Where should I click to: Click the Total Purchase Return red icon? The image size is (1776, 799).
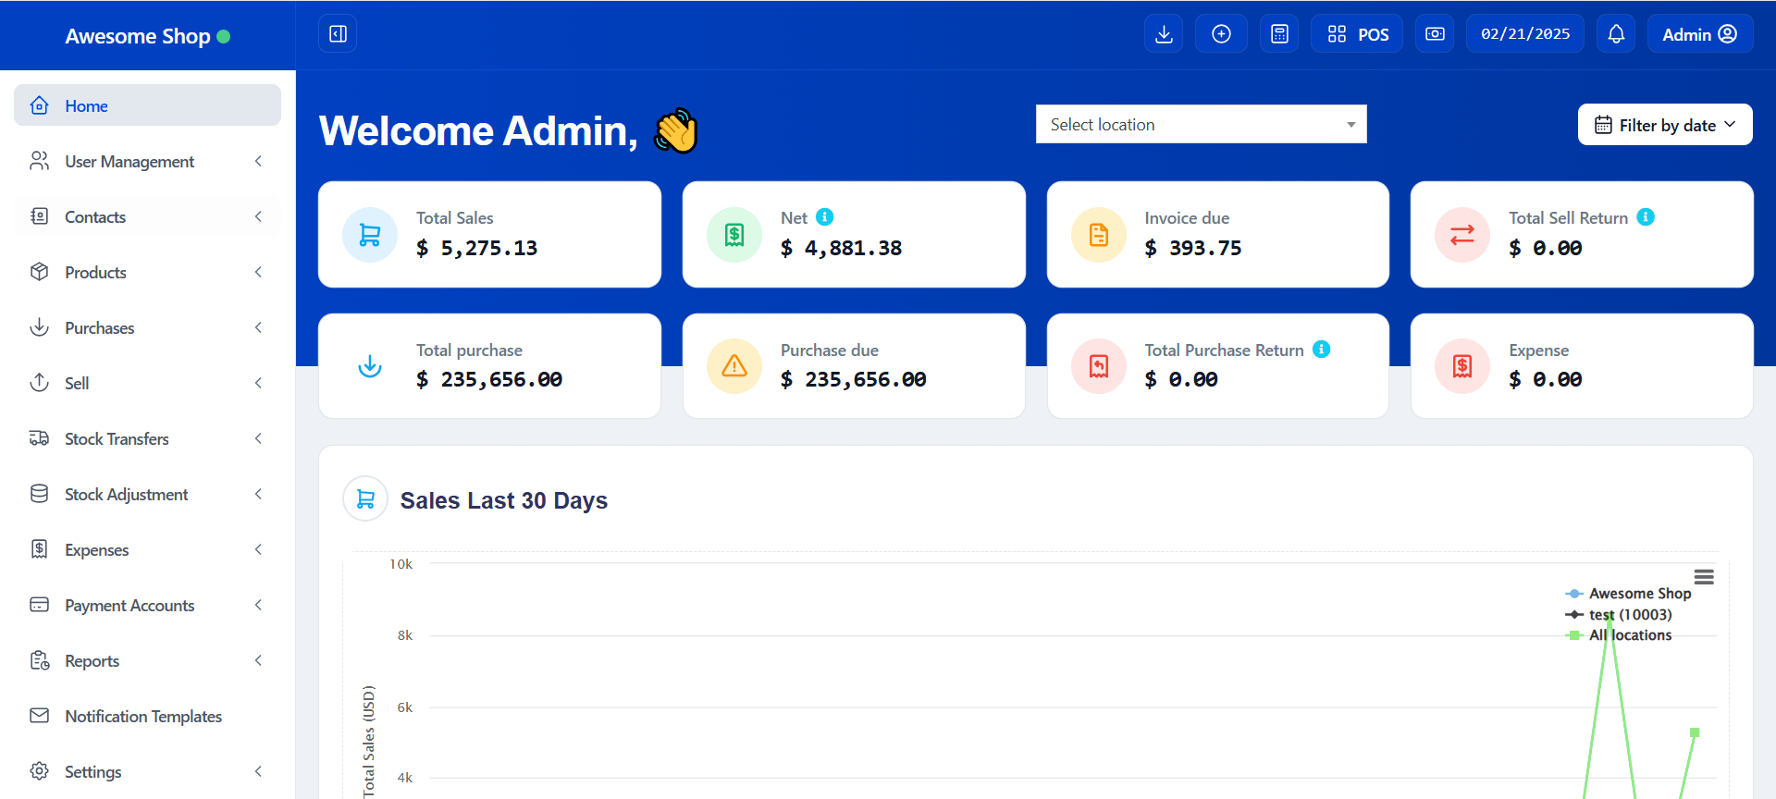(x=1099, y=366)
